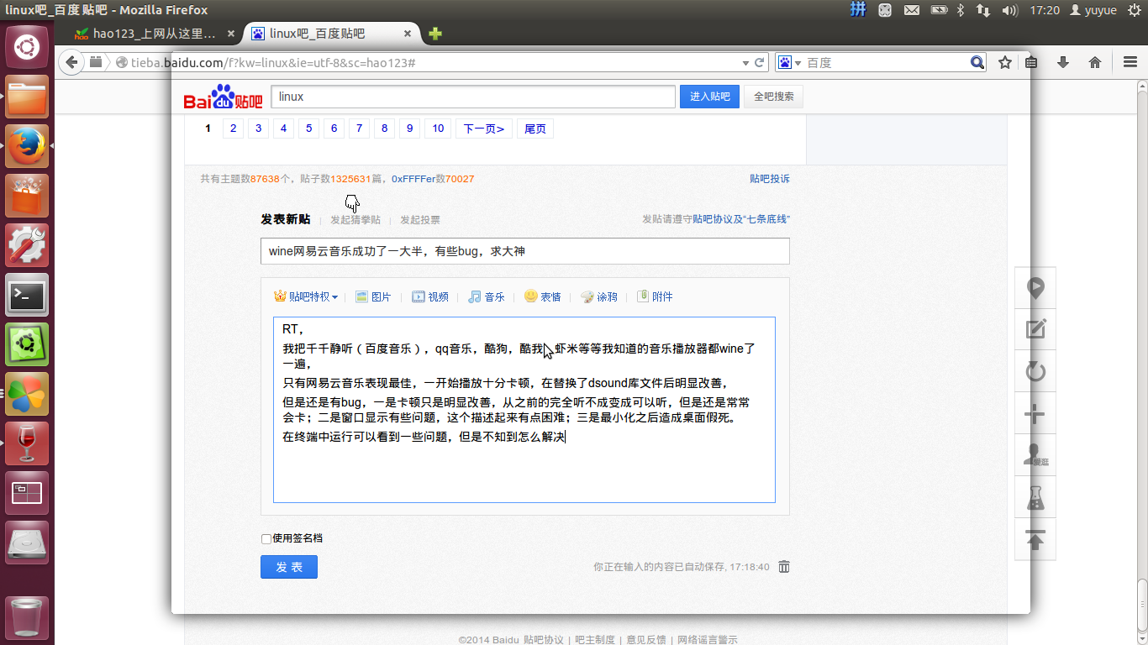Click inside the post body text area

pyautogui.click(x=524, y=410)
